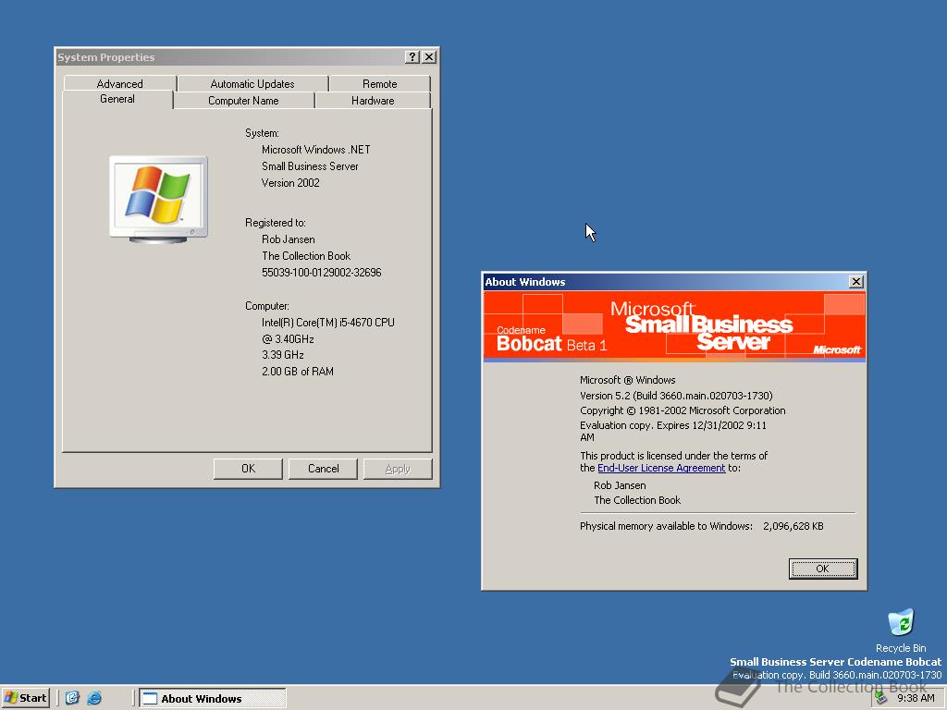Image resolution: width=947 pixels, height=710 pixels.
Task: Click the 'Small Business Server' system text
Action: (x=310, y=166)
